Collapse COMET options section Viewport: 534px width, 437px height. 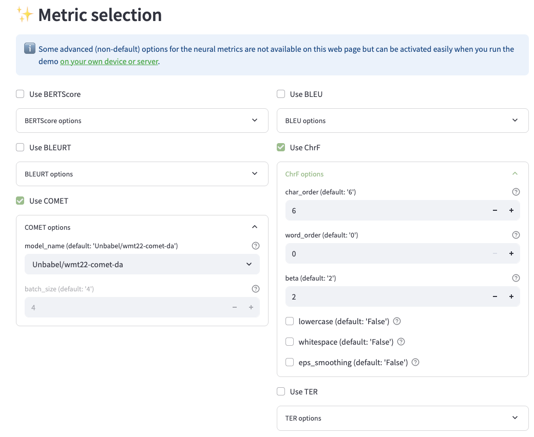click(x=142, y=228)
